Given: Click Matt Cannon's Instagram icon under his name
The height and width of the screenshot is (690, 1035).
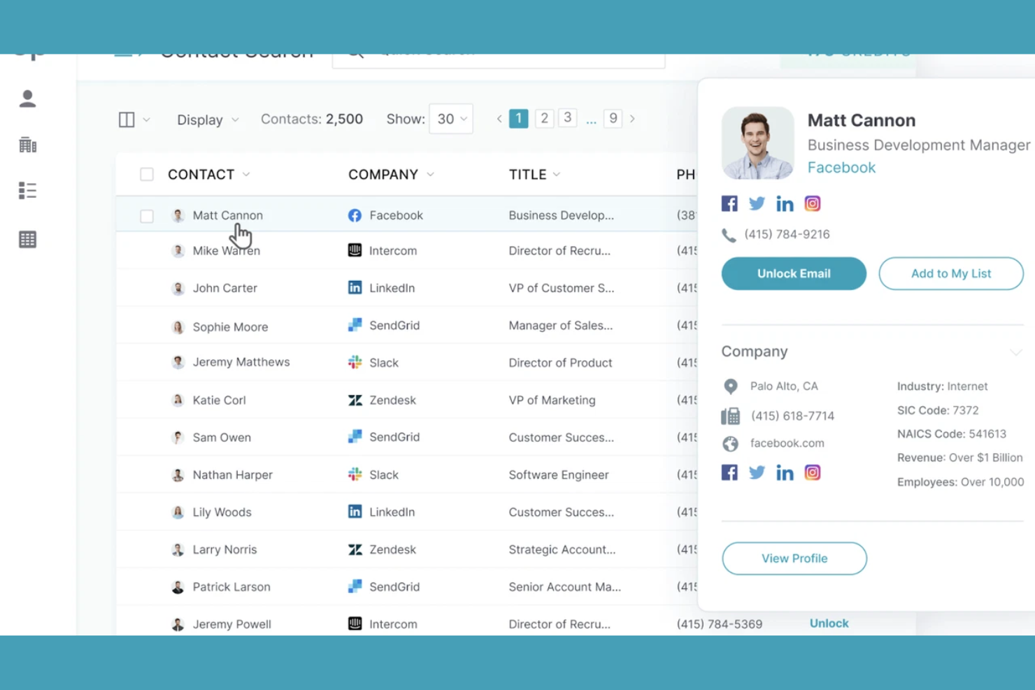Looking at the screenshot, I should (x=812, y=203).
